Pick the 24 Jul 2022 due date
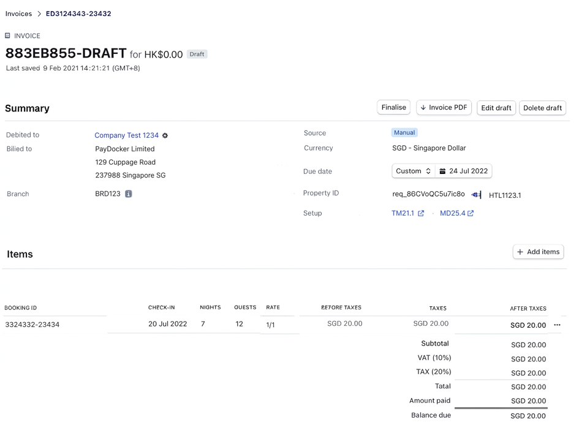Viewport: 579px width, 422px height. tap(468, 171)
